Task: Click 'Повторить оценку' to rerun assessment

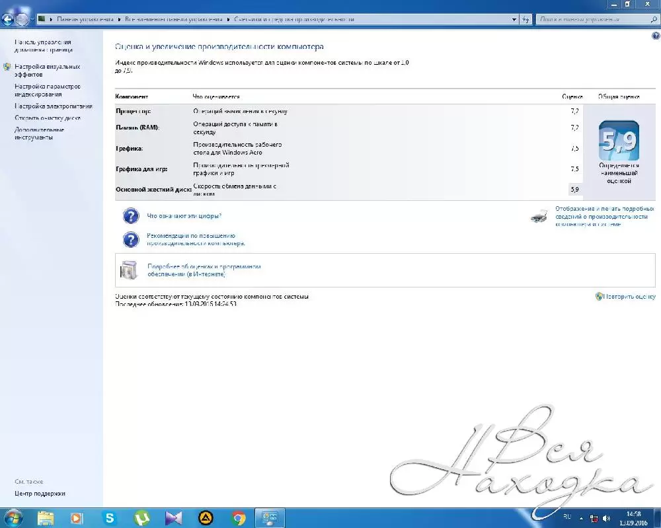Action: (x=629, y=297)
